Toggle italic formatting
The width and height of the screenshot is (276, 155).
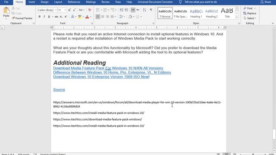tap(44, 17)
